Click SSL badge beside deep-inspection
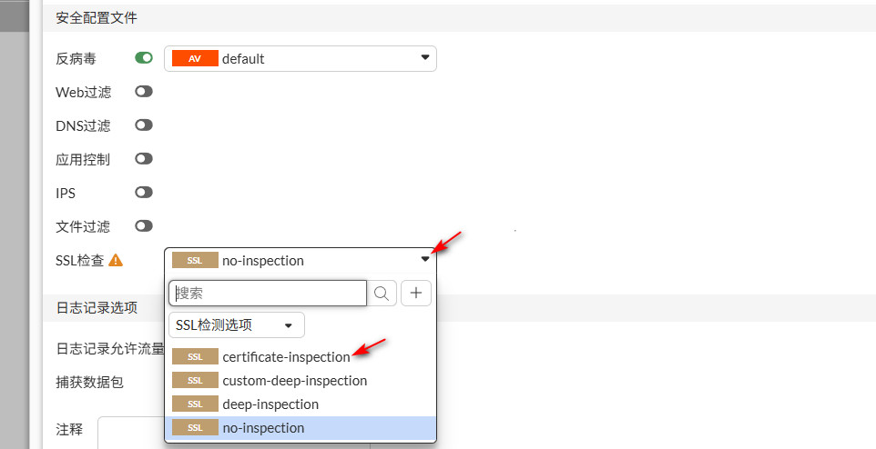Viewport: 876px width, 449px height. click(x=195, y=404)
